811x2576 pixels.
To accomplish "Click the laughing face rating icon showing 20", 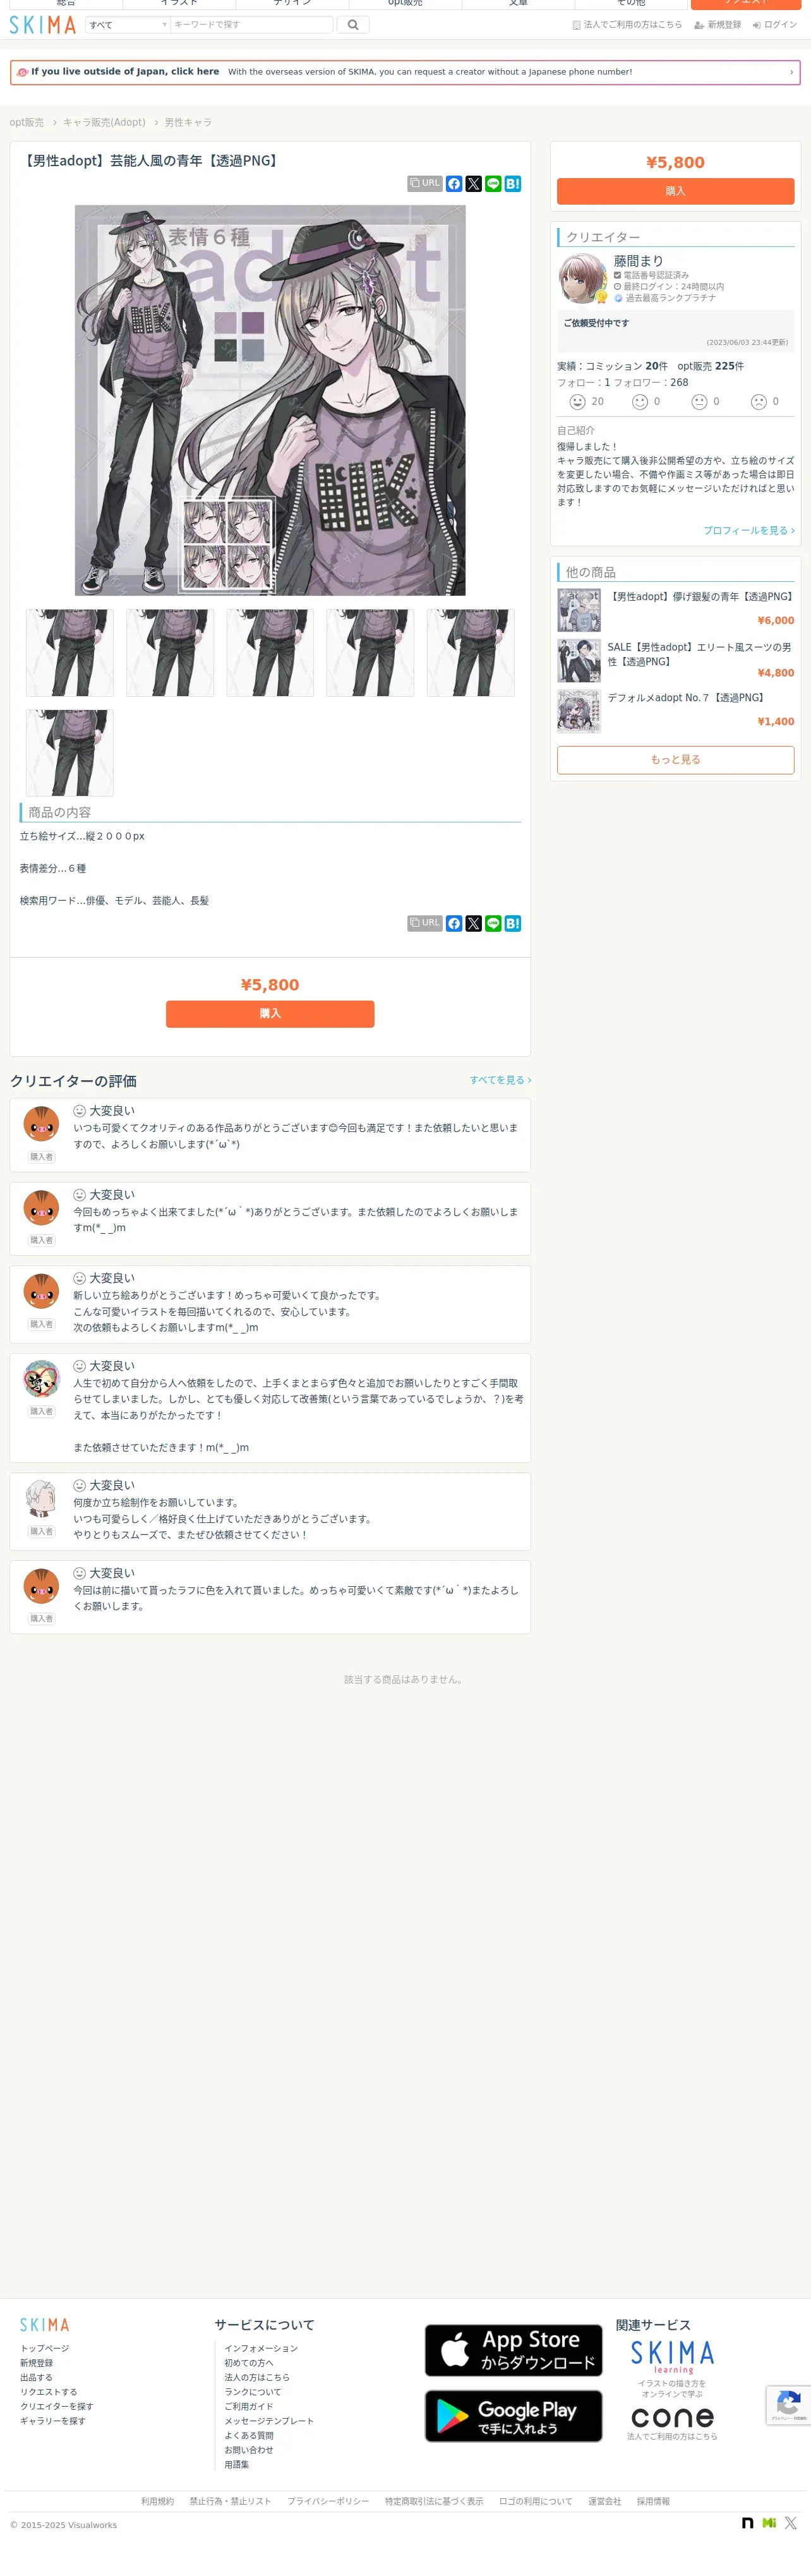I will [x=577, y=402].
